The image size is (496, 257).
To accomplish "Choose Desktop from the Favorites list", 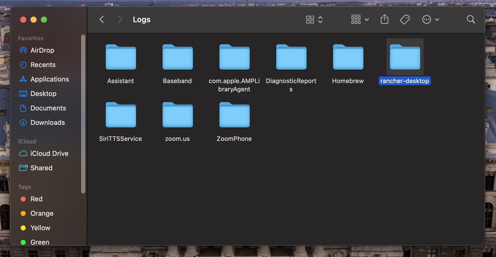I will click(43, 93).
